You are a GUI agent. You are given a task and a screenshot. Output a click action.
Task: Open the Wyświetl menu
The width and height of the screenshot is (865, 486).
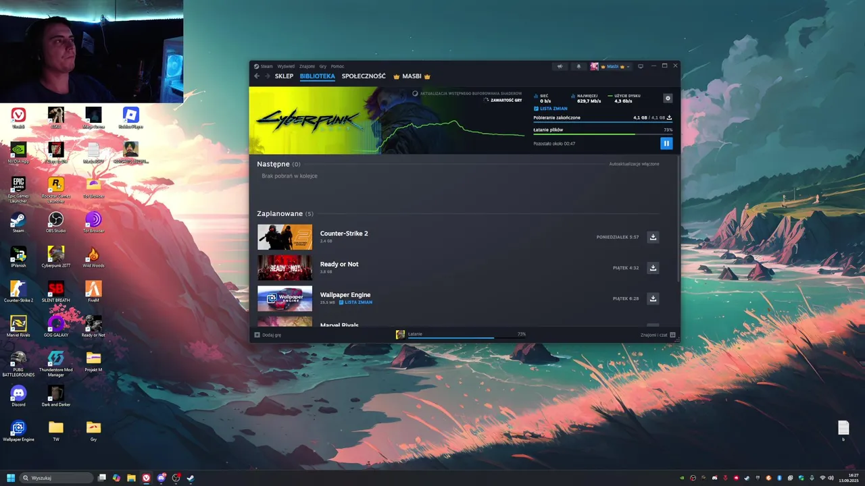pyautogui.click(x=286, y=66)
